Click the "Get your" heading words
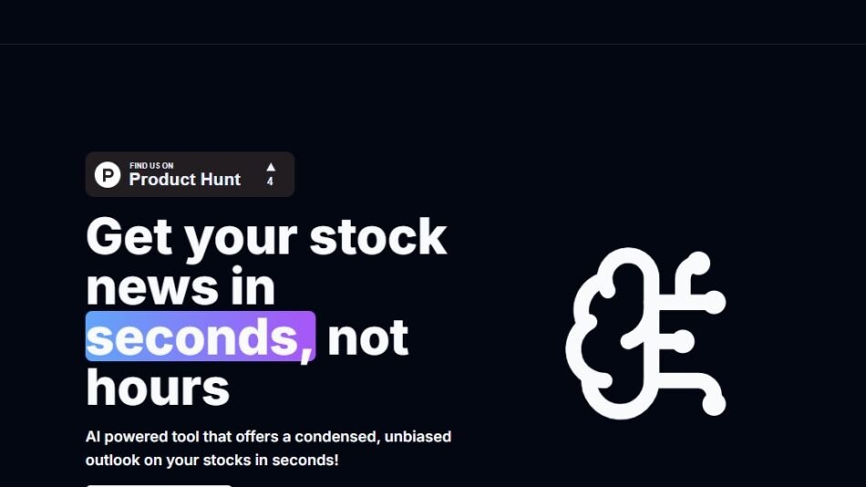 191,237
